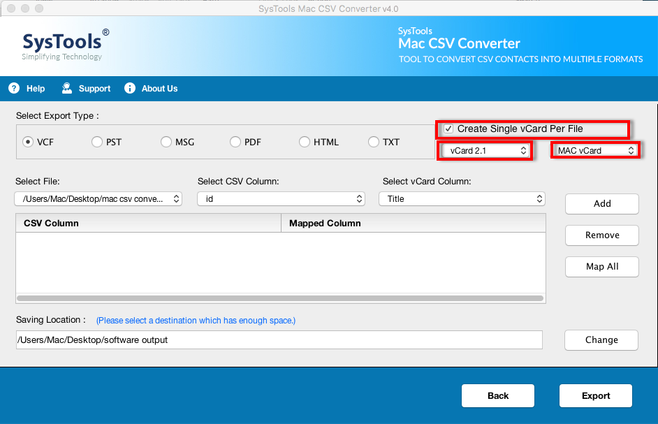Click the Add mapping button

601,203
